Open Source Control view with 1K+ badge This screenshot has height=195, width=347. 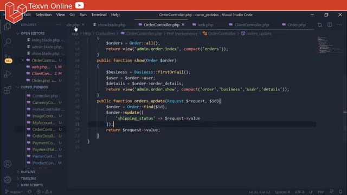[x=8, y=59]
